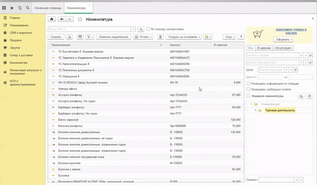Copy item icon next to Создать

[70, 37]
